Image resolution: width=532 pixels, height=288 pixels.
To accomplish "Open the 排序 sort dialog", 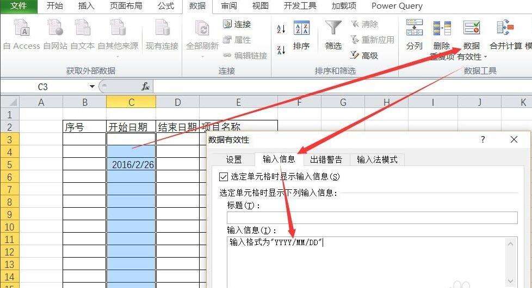I will point(301,35).
